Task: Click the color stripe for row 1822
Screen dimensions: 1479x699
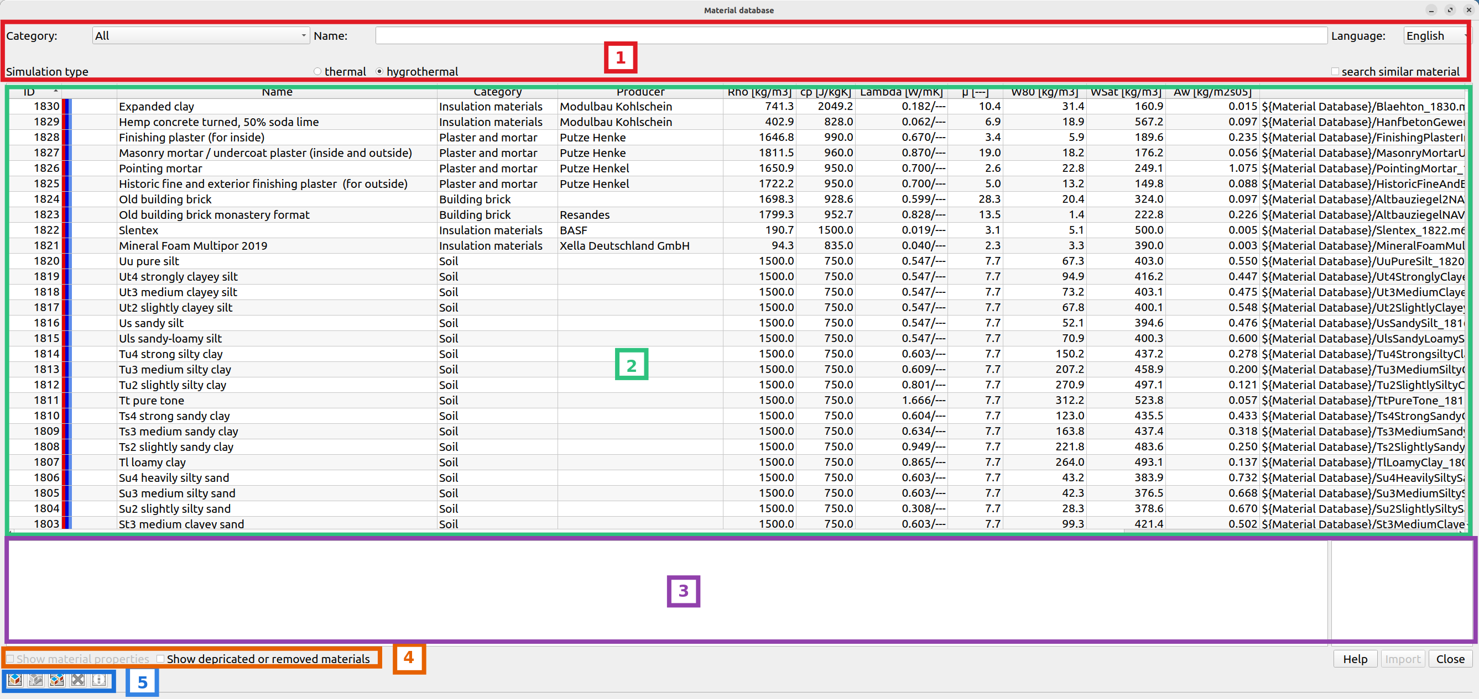Action: pyautogui.click(x=66, y=230)
